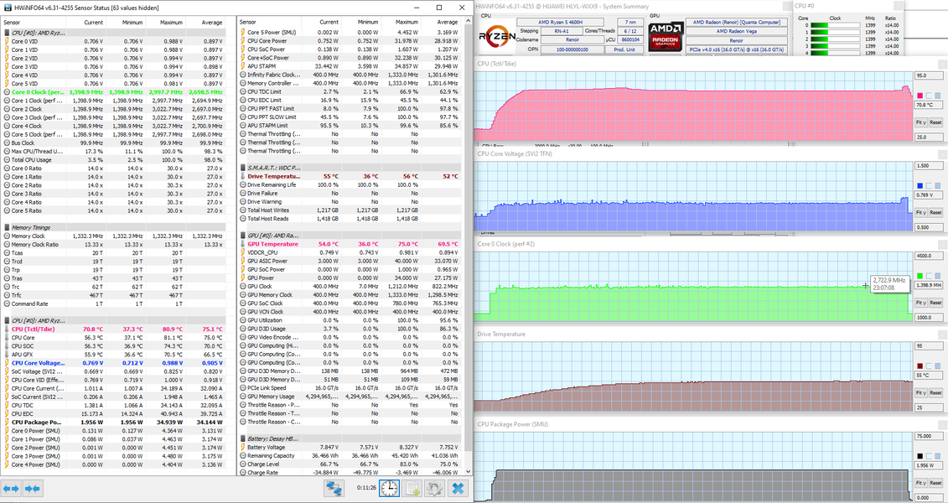Click the Battery group header icon
Screen dimensions: 948x503
(x=242, y=439)
